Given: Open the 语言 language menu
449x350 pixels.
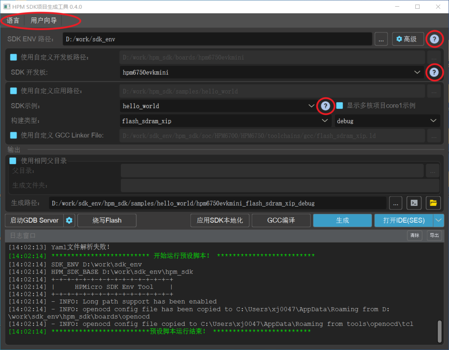Looking at the screenshot, I should (x=13, y=20).
